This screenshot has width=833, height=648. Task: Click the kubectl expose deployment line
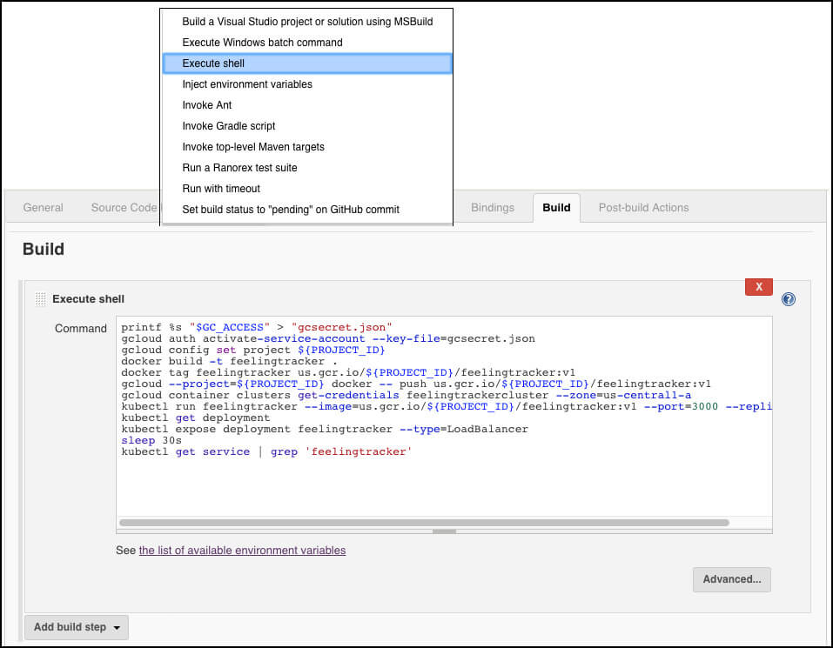tap(325, 430)
